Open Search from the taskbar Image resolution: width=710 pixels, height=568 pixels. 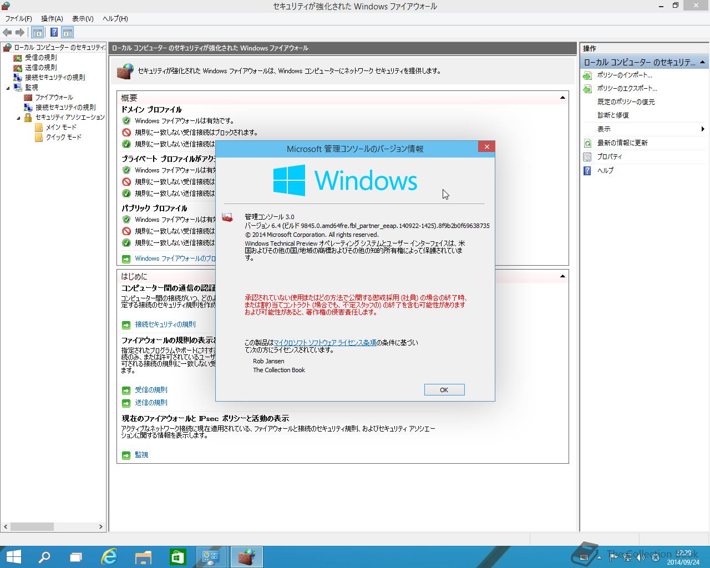coord(44,557)
